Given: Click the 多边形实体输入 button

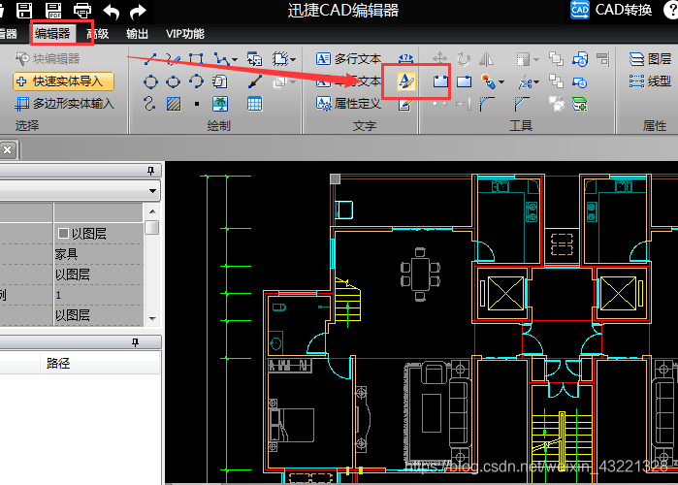Looking at the screenshot, I should (65, 104).
